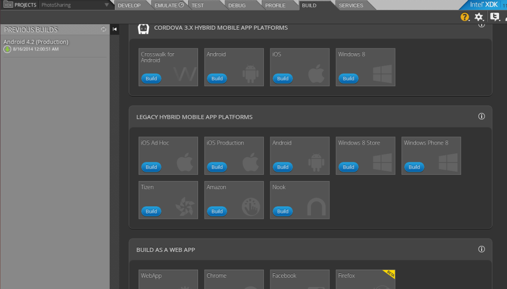507x289 pixels.
Task: Open Projects view
Action: click(25, 5)
